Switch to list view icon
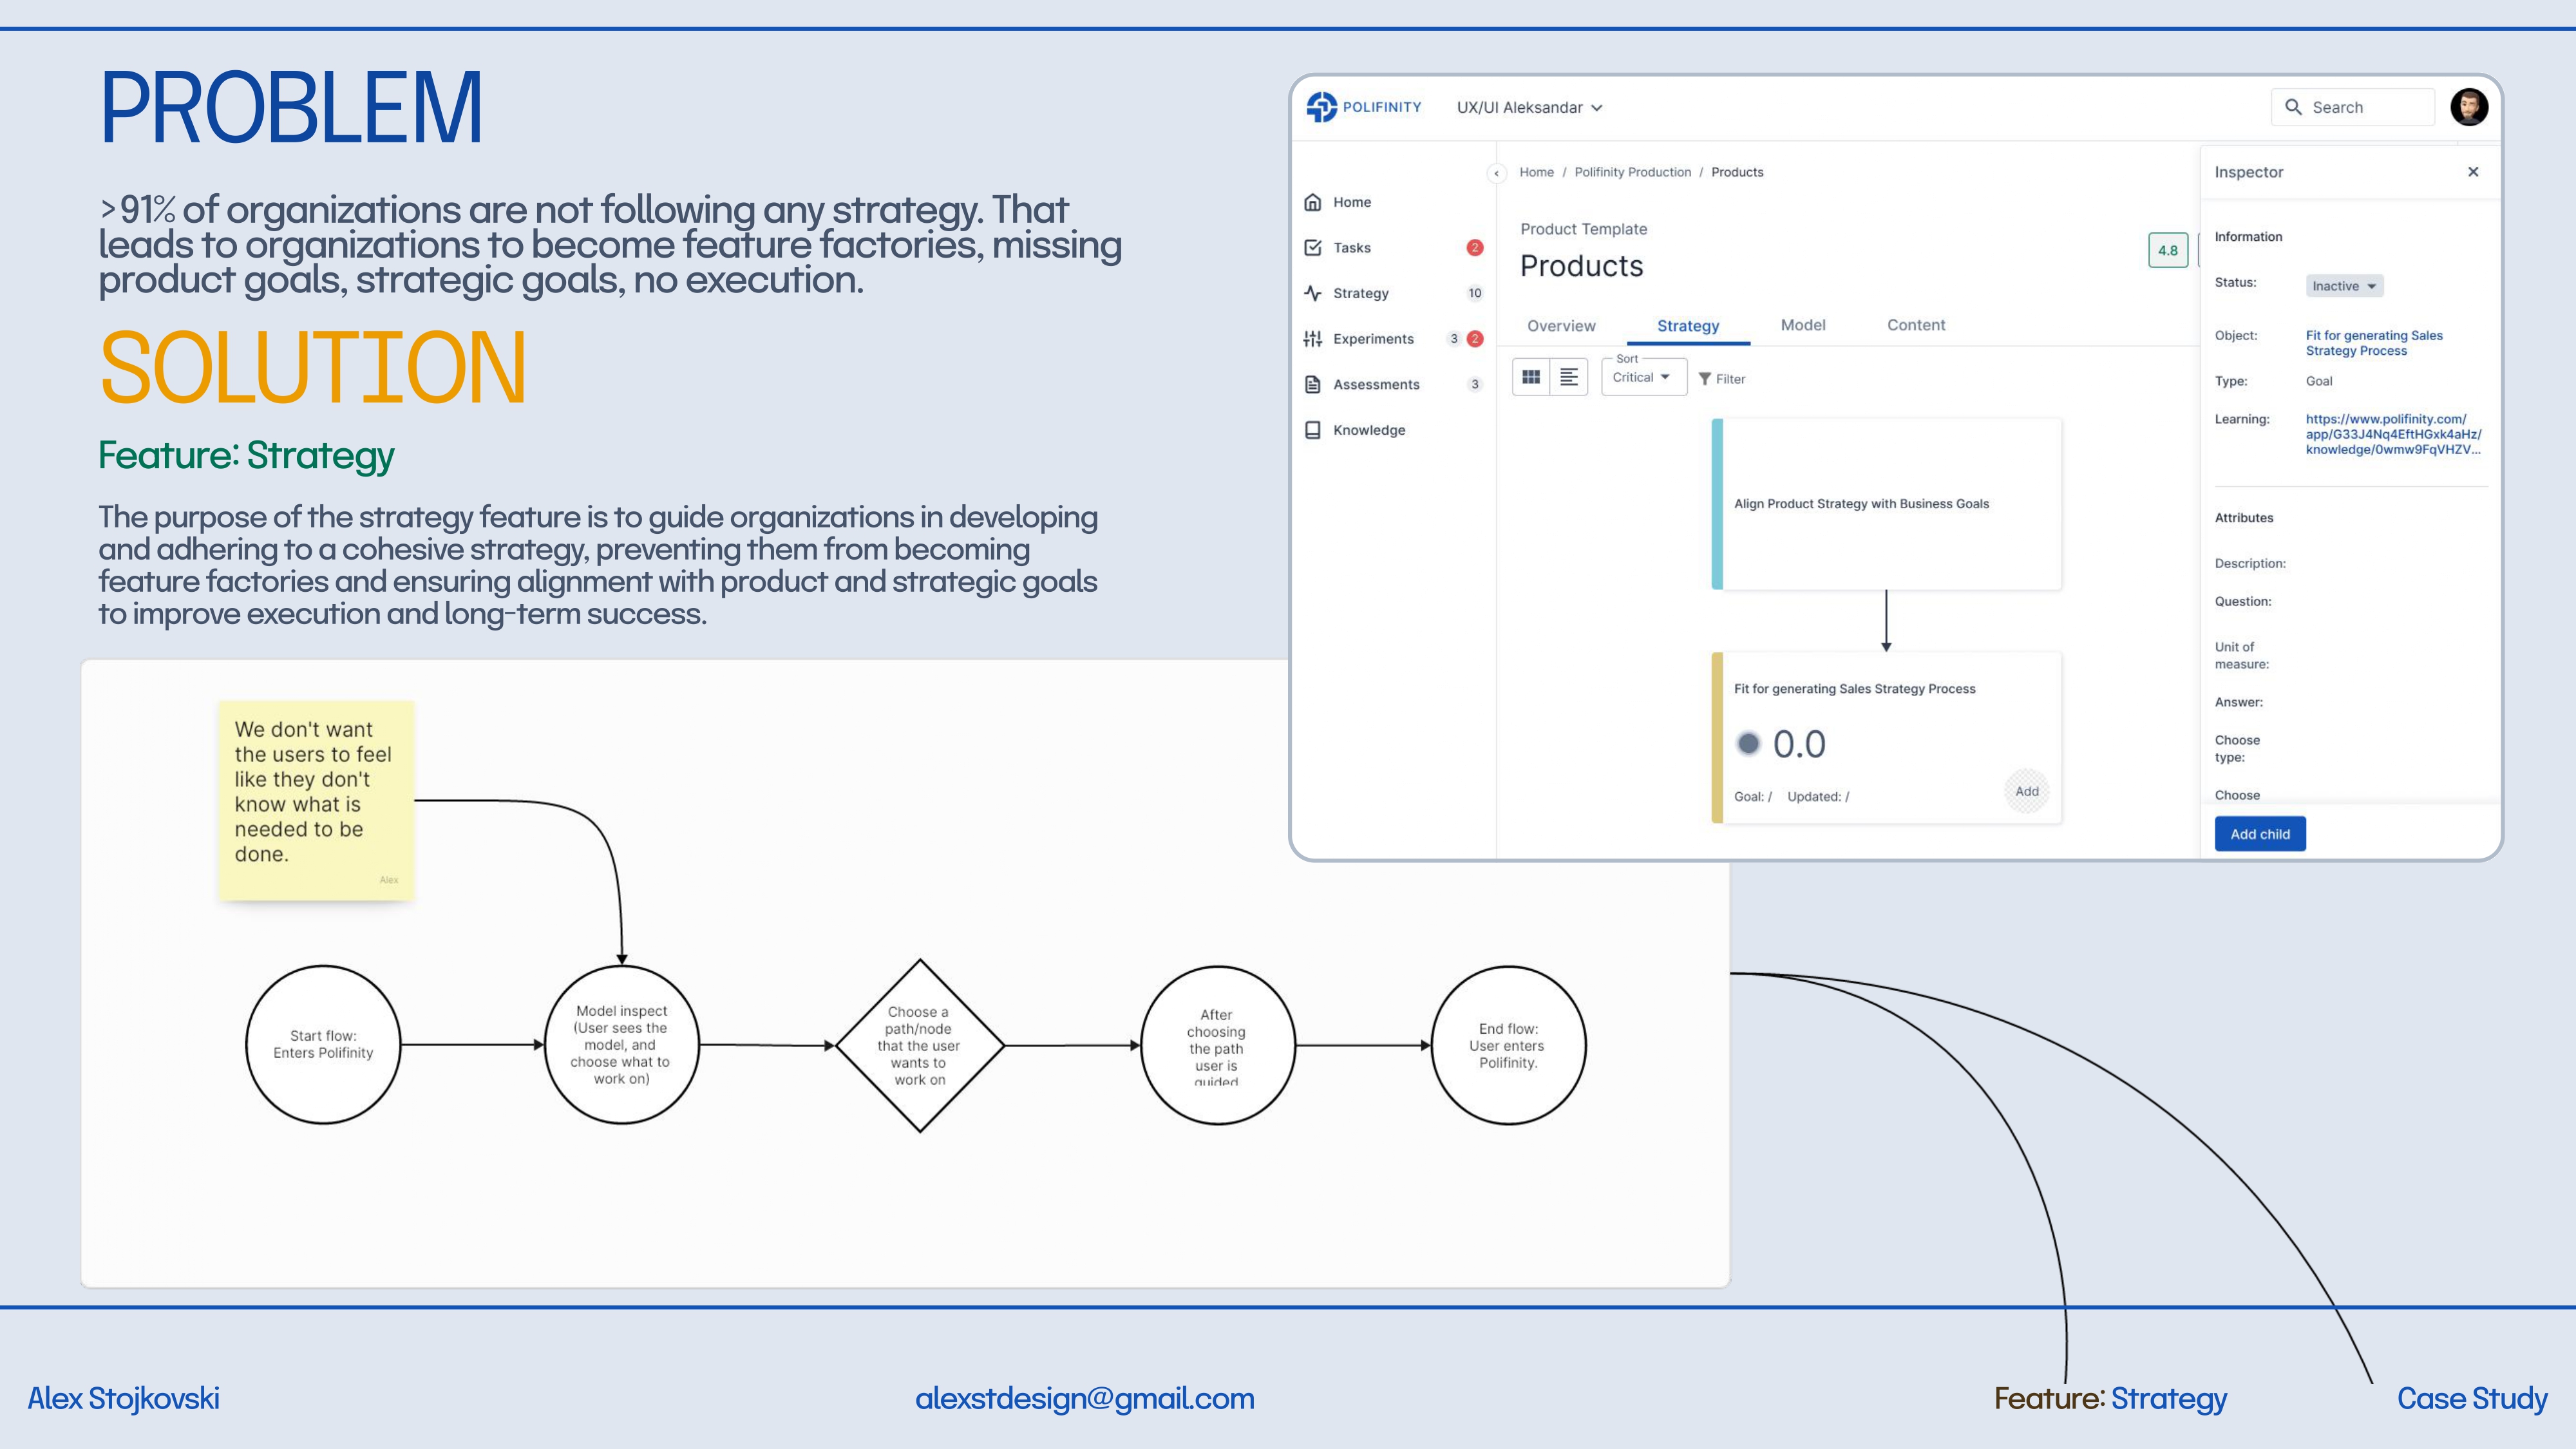This screenshot has width=2576, height=1449. point(1569,377)
